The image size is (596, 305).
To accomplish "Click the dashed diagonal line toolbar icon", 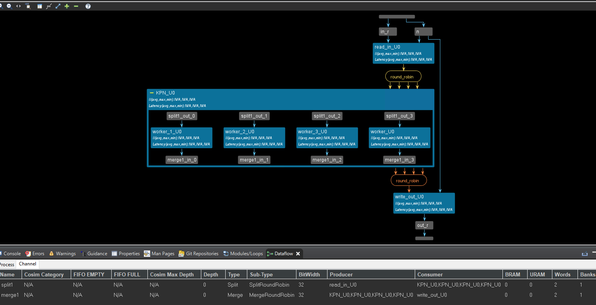I will coord(49,6).
